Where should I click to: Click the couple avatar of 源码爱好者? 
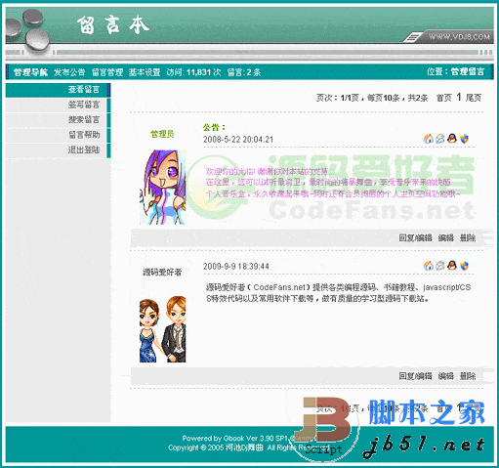(x=163, y=329)
